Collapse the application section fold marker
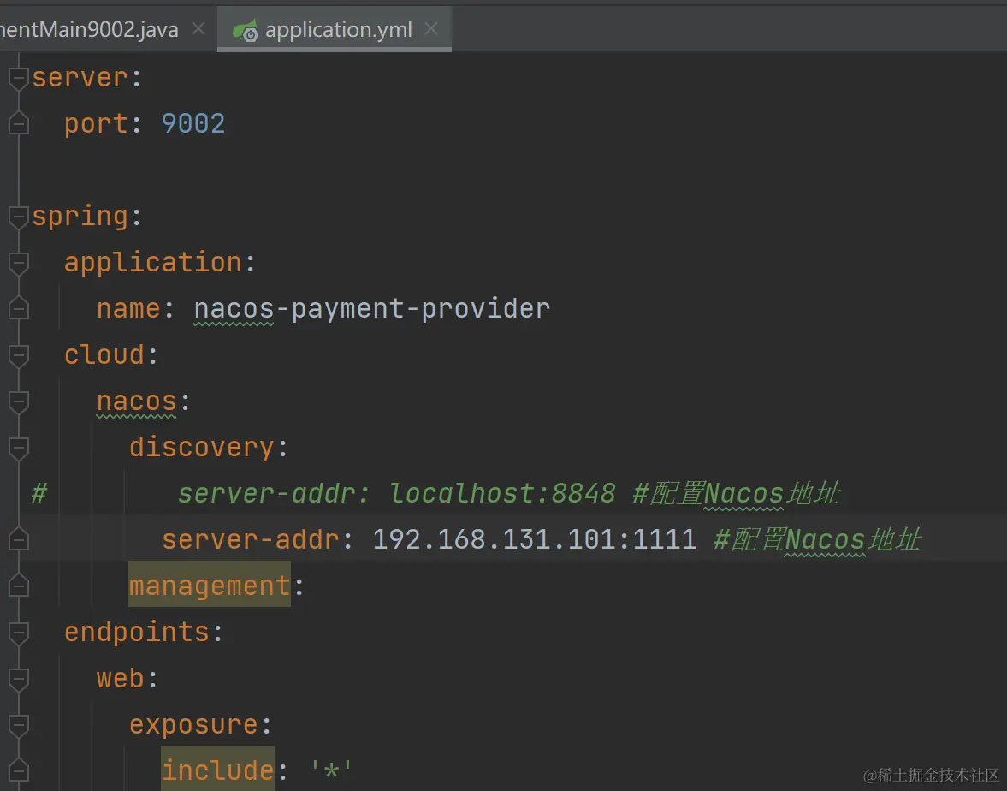 click(19, 264)
